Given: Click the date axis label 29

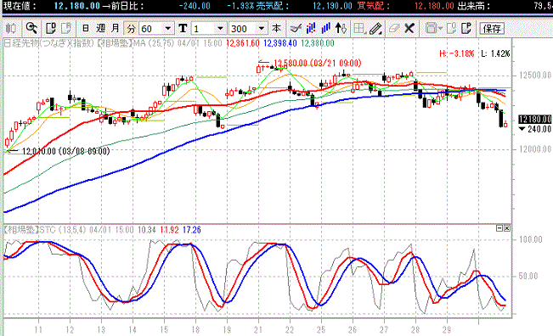Looking at the screenshot, I should click(447, 330).
